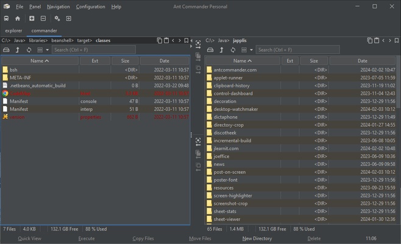The image size is (401, 244).
Task: Select the commander tab
Action: 44,30
